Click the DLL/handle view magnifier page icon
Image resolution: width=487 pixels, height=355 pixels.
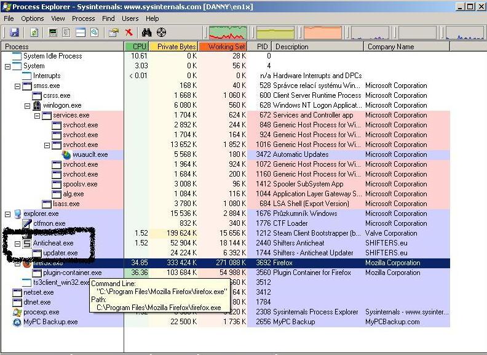coord(95,33)
